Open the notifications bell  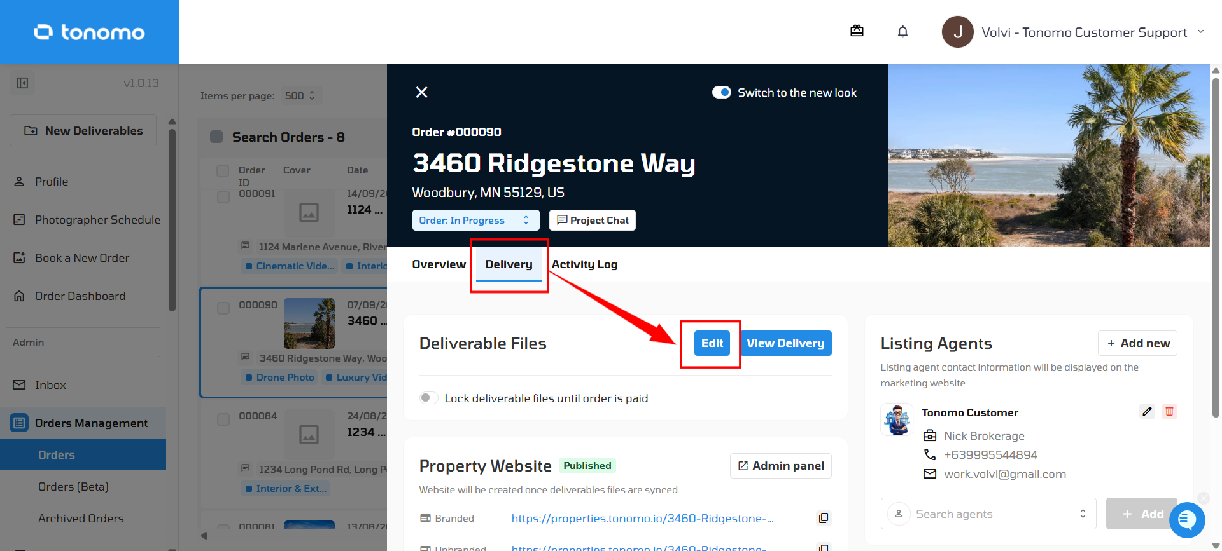click(902, 31)
